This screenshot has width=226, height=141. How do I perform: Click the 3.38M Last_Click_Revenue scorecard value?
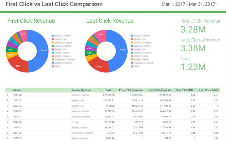pyautogui.click(x=193, y=48)
